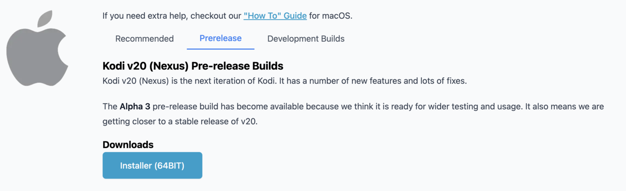Click the blue underline beneath the Prerelease tab
The height and width of the screenshot is (191, 626).
220,48
